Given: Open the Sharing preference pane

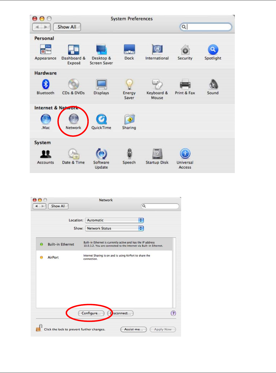Looking at the screenshot, I should [x=129, y=122].
